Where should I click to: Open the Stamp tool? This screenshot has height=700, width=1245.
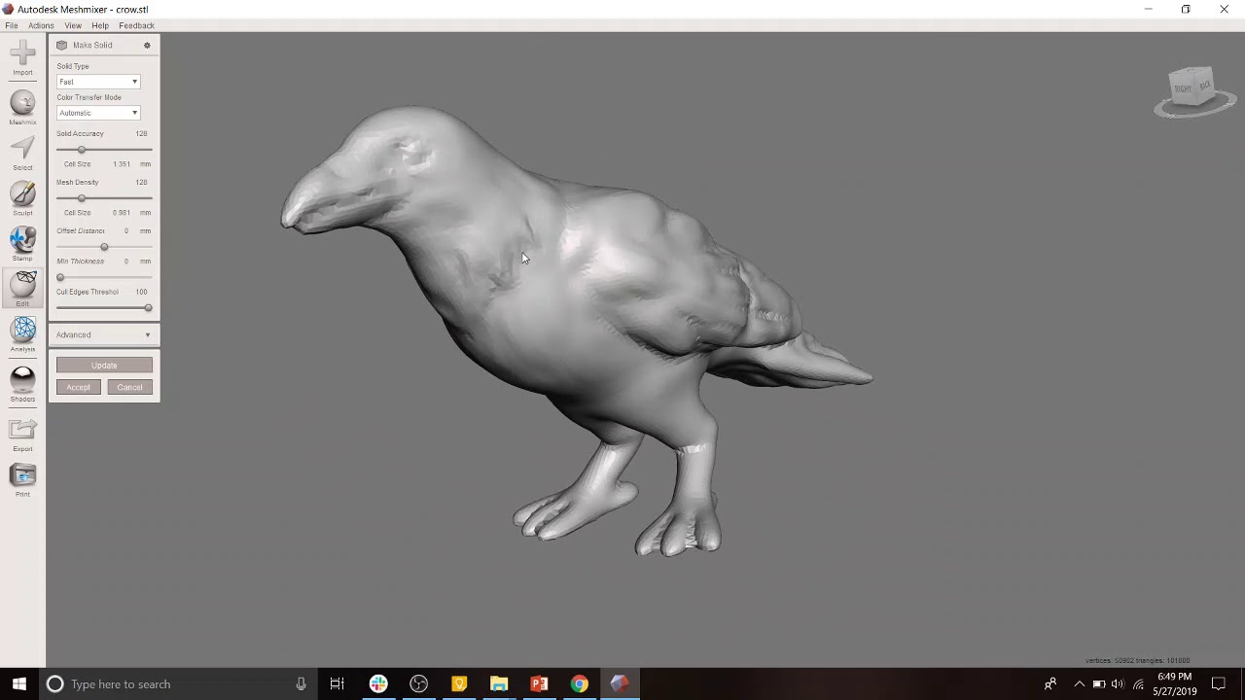22,244
